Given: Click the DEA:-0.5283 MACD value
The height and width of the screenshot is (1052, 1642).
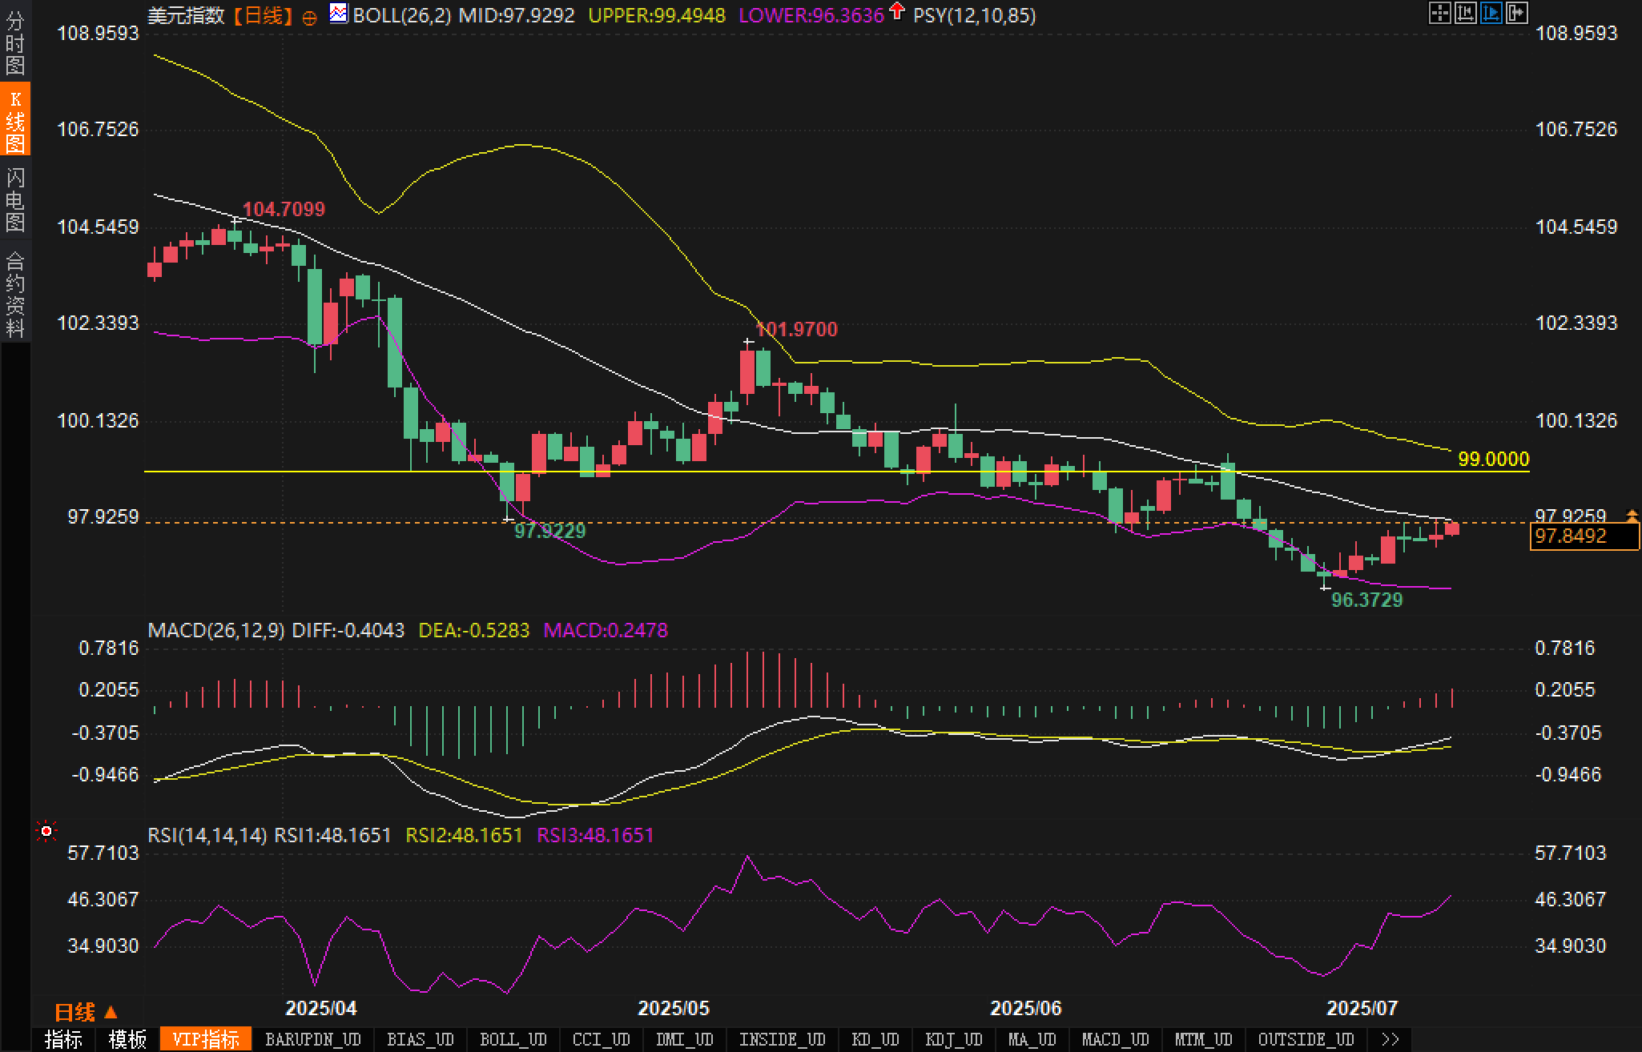Looking at the screenshot, I should point(474,630).
